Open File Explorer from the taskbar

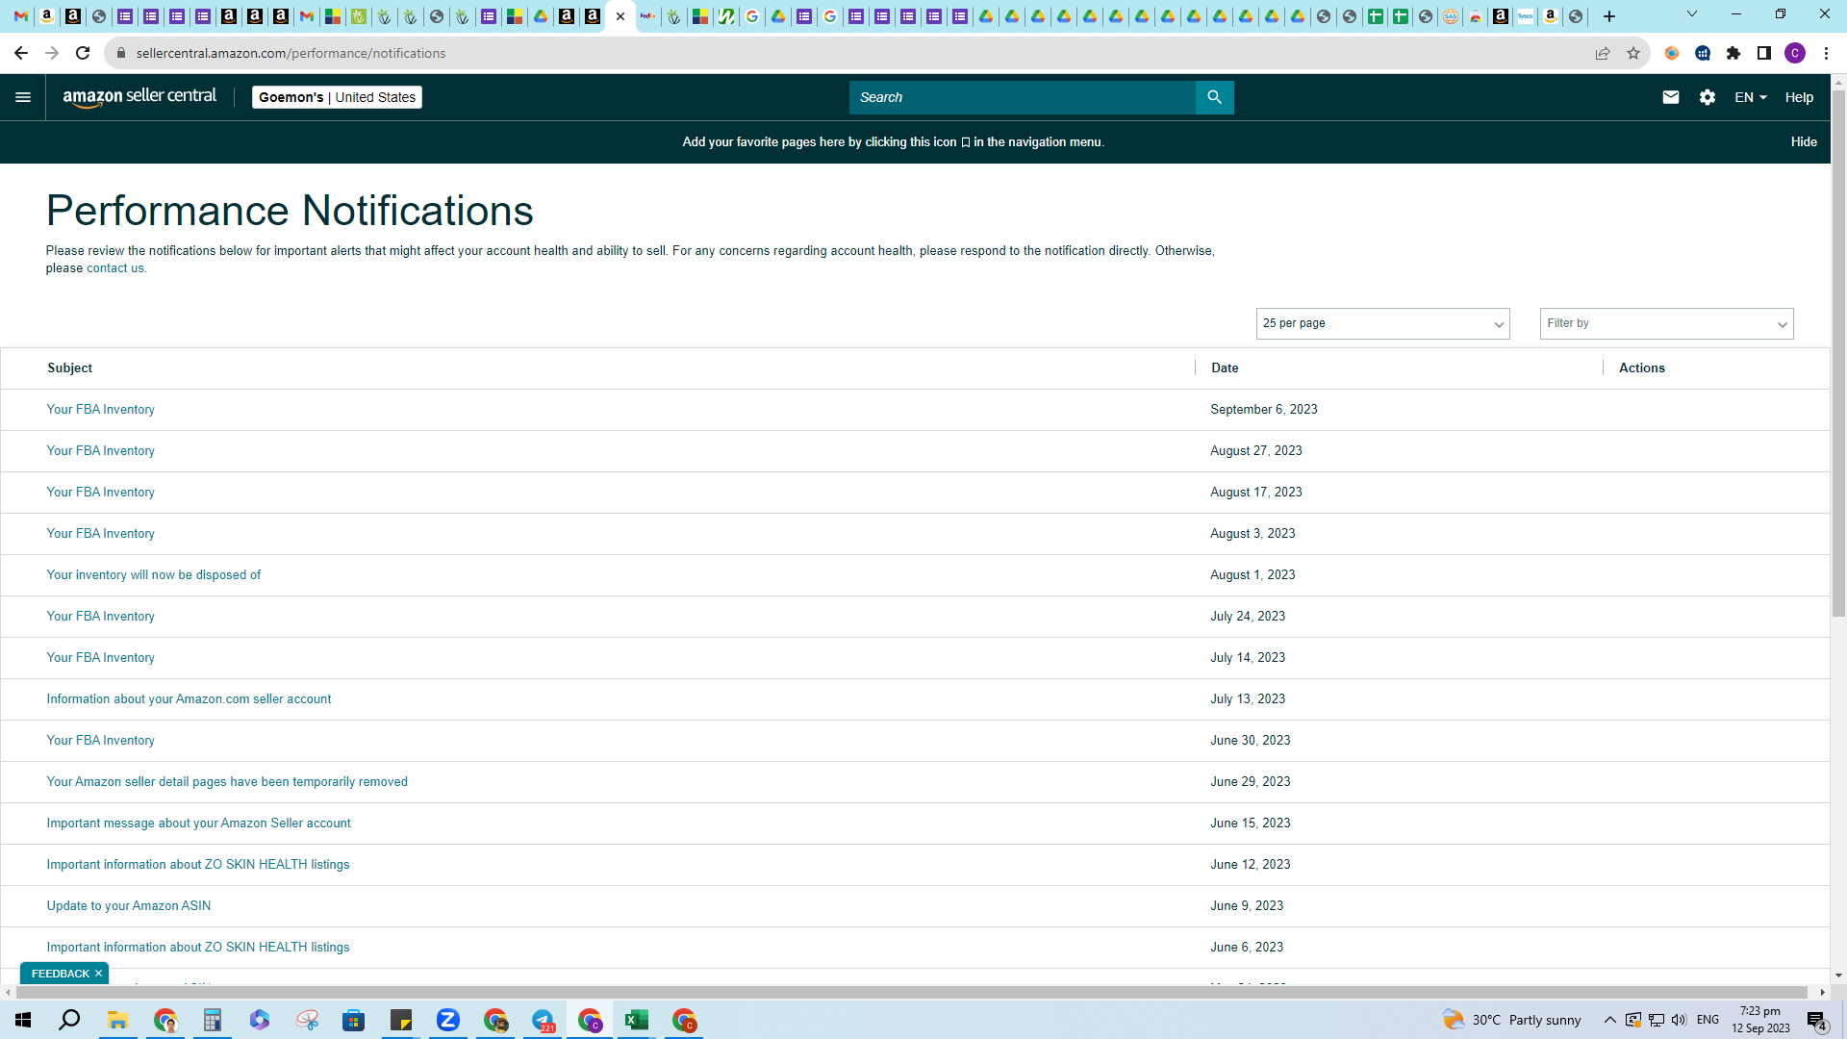117,1020
